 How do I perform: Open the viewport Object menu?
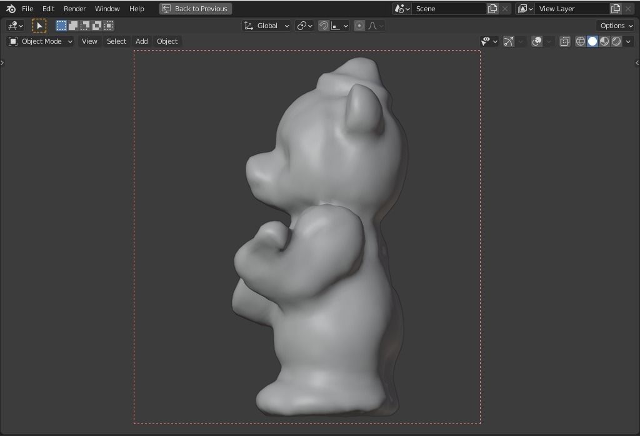(167, 41)
